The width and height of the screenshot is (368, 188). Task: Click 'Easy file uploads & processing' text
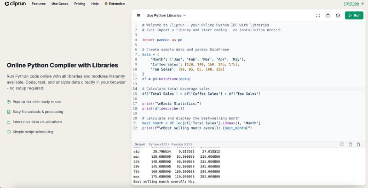[x=38, y=112]
